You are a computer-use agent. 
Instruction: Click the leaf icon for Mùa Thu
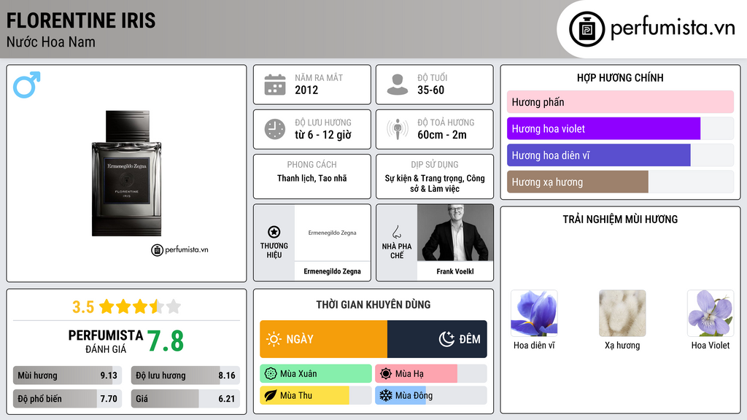271,395
